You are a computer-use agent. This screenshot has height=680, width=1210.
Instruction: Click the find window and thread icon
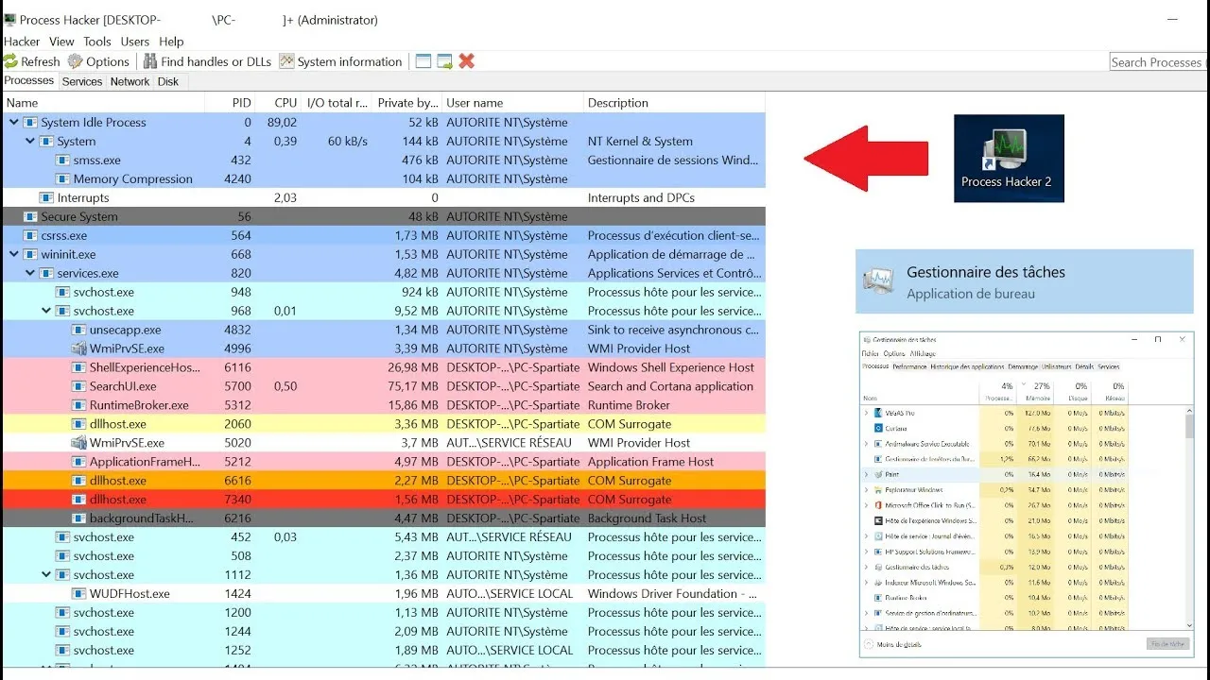pos(444,61)
